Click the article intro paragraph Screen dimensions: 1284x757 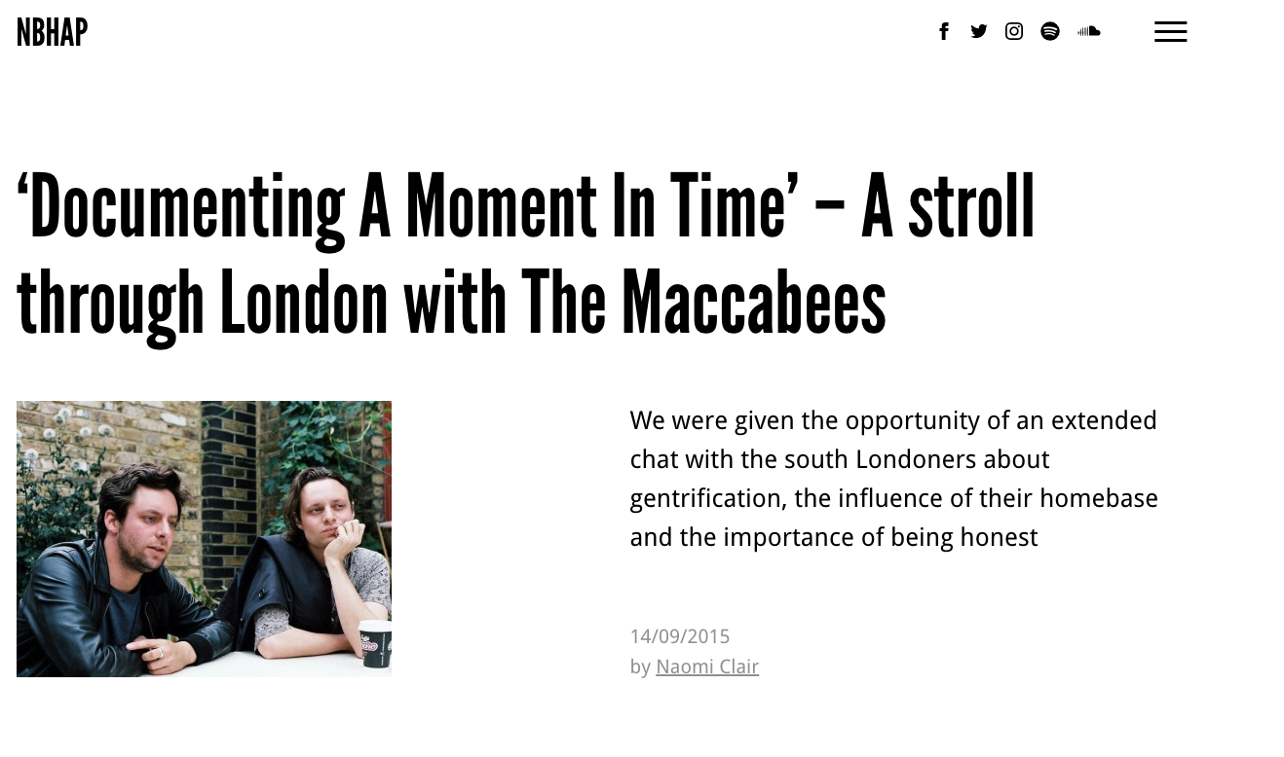[893, 478]
